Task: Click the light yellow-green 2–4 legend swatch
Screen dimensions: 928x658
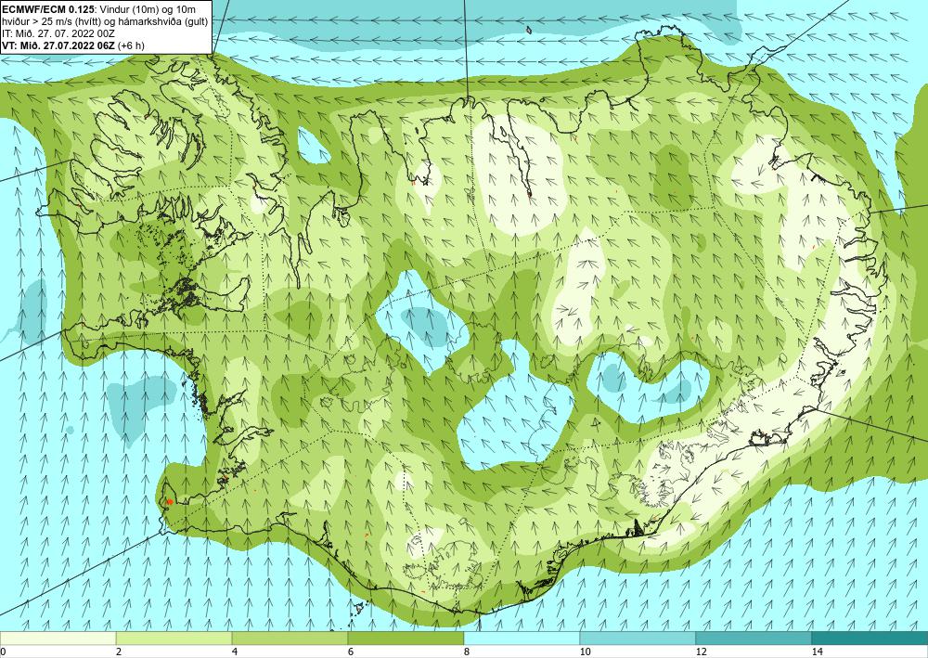Action: (x=174, y=638)
